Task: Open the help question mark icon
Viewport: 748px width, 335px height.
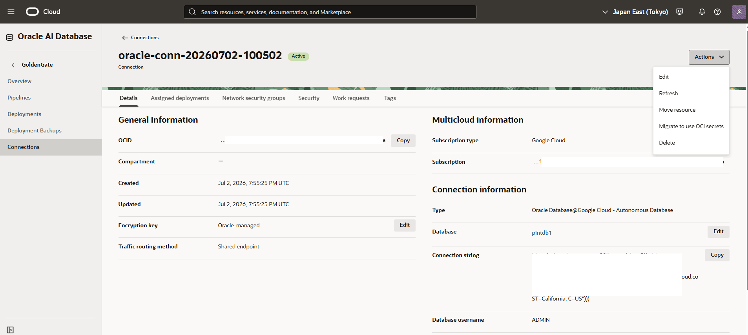Action: pyautogui.click(x=717, y=12)
